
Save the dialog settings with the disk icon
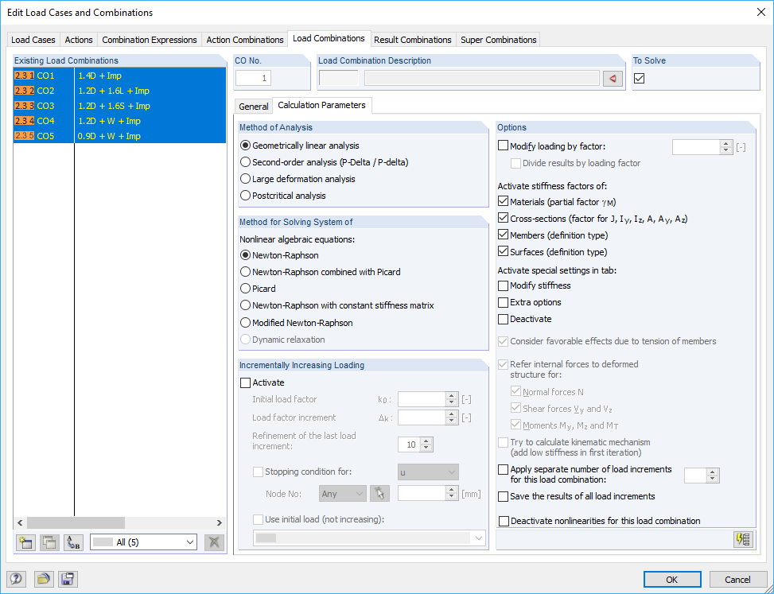click(68, 579)
